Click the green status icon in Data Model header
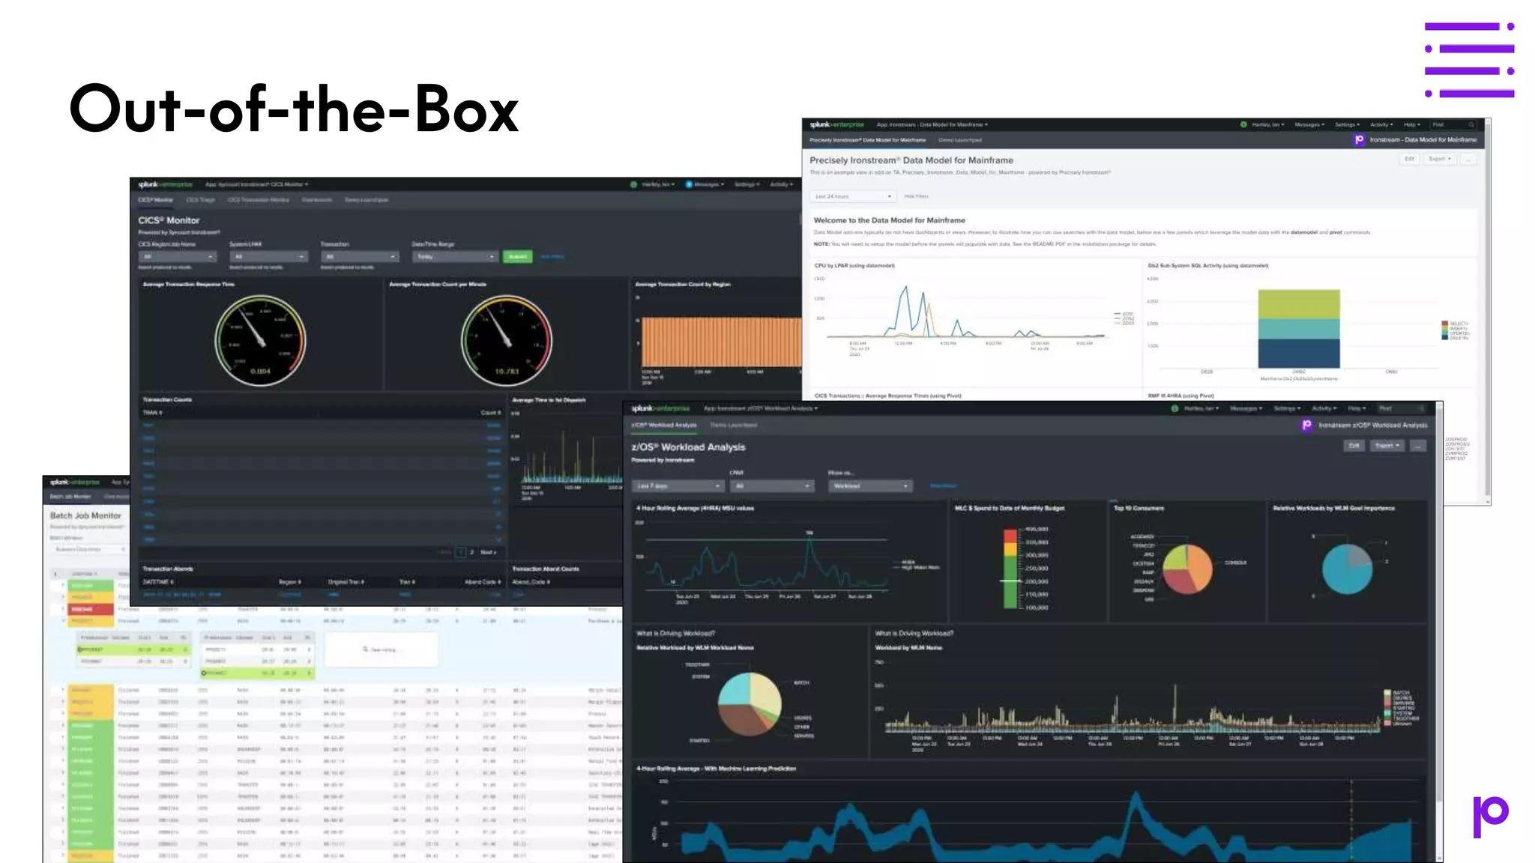 coord(1243,124)
